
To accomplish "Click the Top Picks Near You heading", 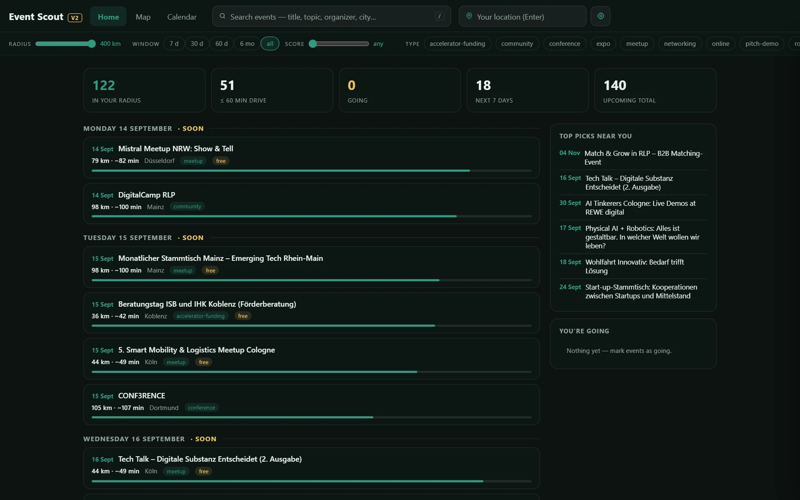I will (595, 136).
